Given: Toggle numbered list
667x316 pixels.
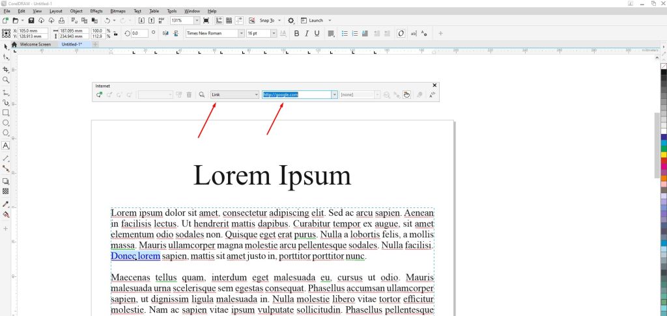Looking at the screenshot, I should [x=355, y=33].
